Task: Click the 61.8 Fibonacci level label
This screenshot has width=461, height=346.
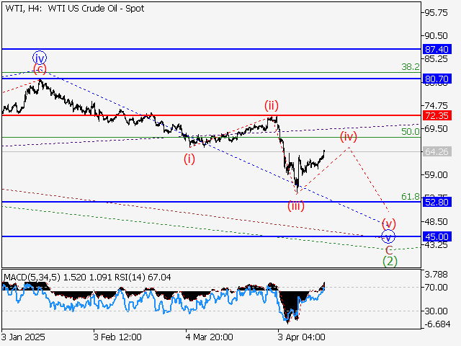Action: click(x=410, y=196)
